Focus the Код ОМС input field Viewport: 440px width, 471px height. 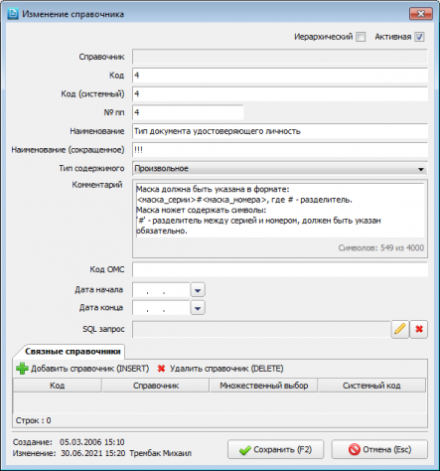tap(280, 269)
